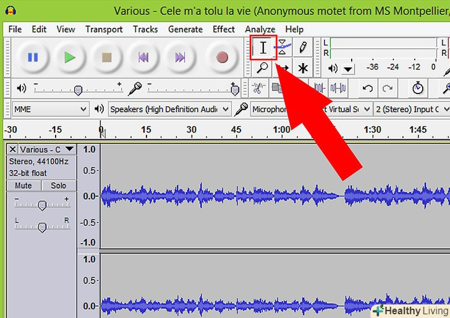450x318 pixels.
Task: Open the output meter dropdown arrow
Action: 348,69
